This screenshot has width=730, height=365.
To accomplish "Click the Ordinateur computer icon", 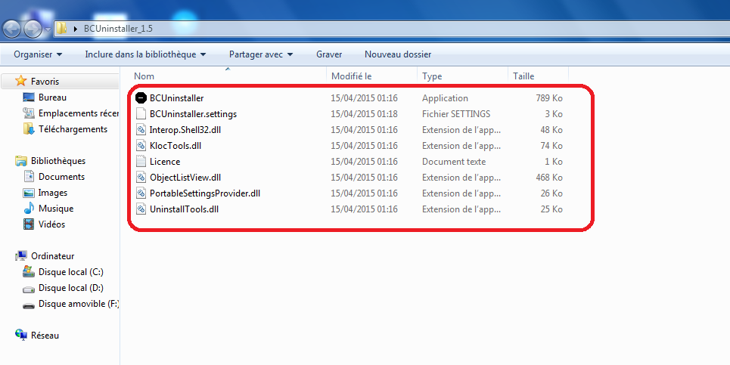I will click(x=21, y=255).
